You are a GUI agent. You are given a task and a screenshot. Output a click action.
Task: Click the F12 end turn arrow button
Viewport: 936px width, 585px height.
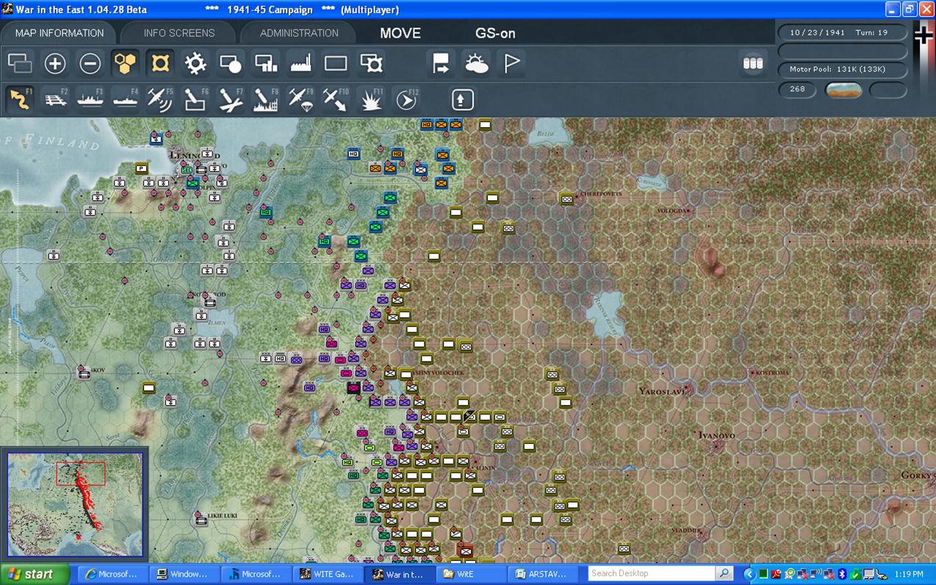[406, 99]
